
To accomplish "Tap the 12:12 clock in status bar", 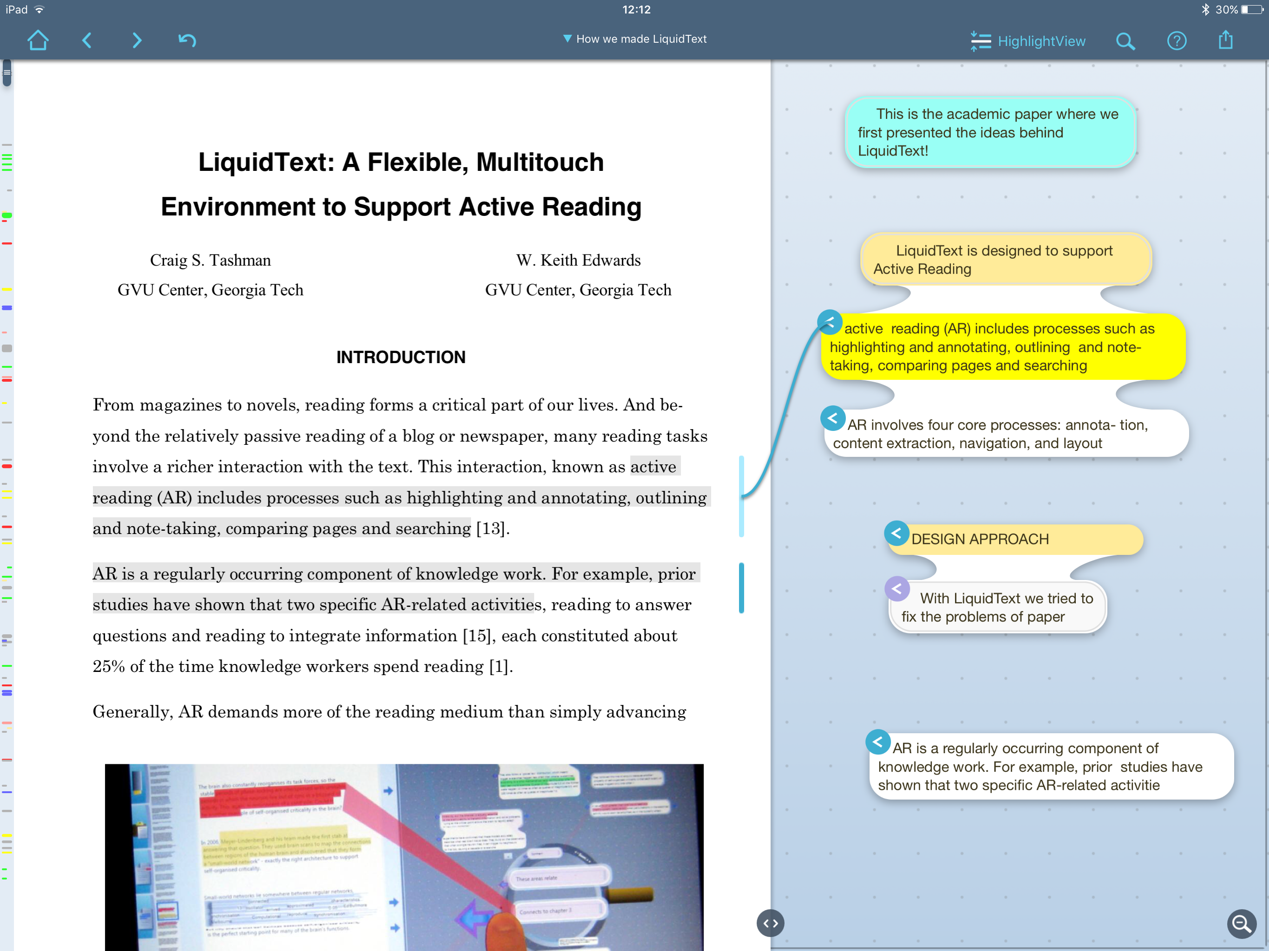I will tap(636, 9).
